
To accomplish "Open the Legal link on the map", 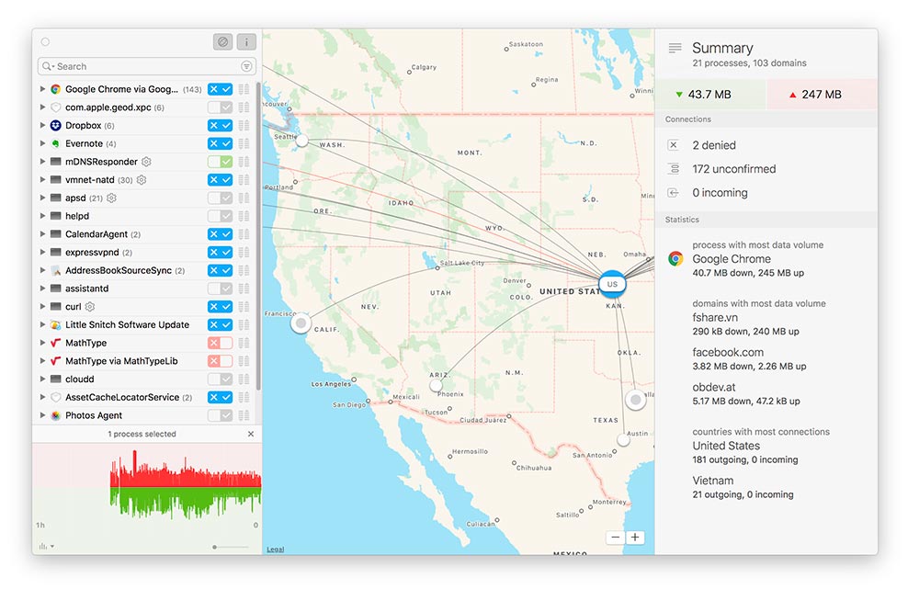I will pyautogui.click(x=276, y=549).
